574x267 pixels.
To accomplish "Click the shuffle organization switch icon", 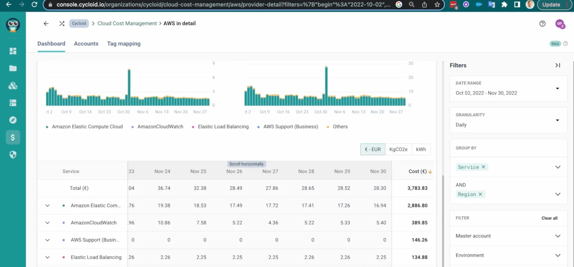I will tap(62, 23).
